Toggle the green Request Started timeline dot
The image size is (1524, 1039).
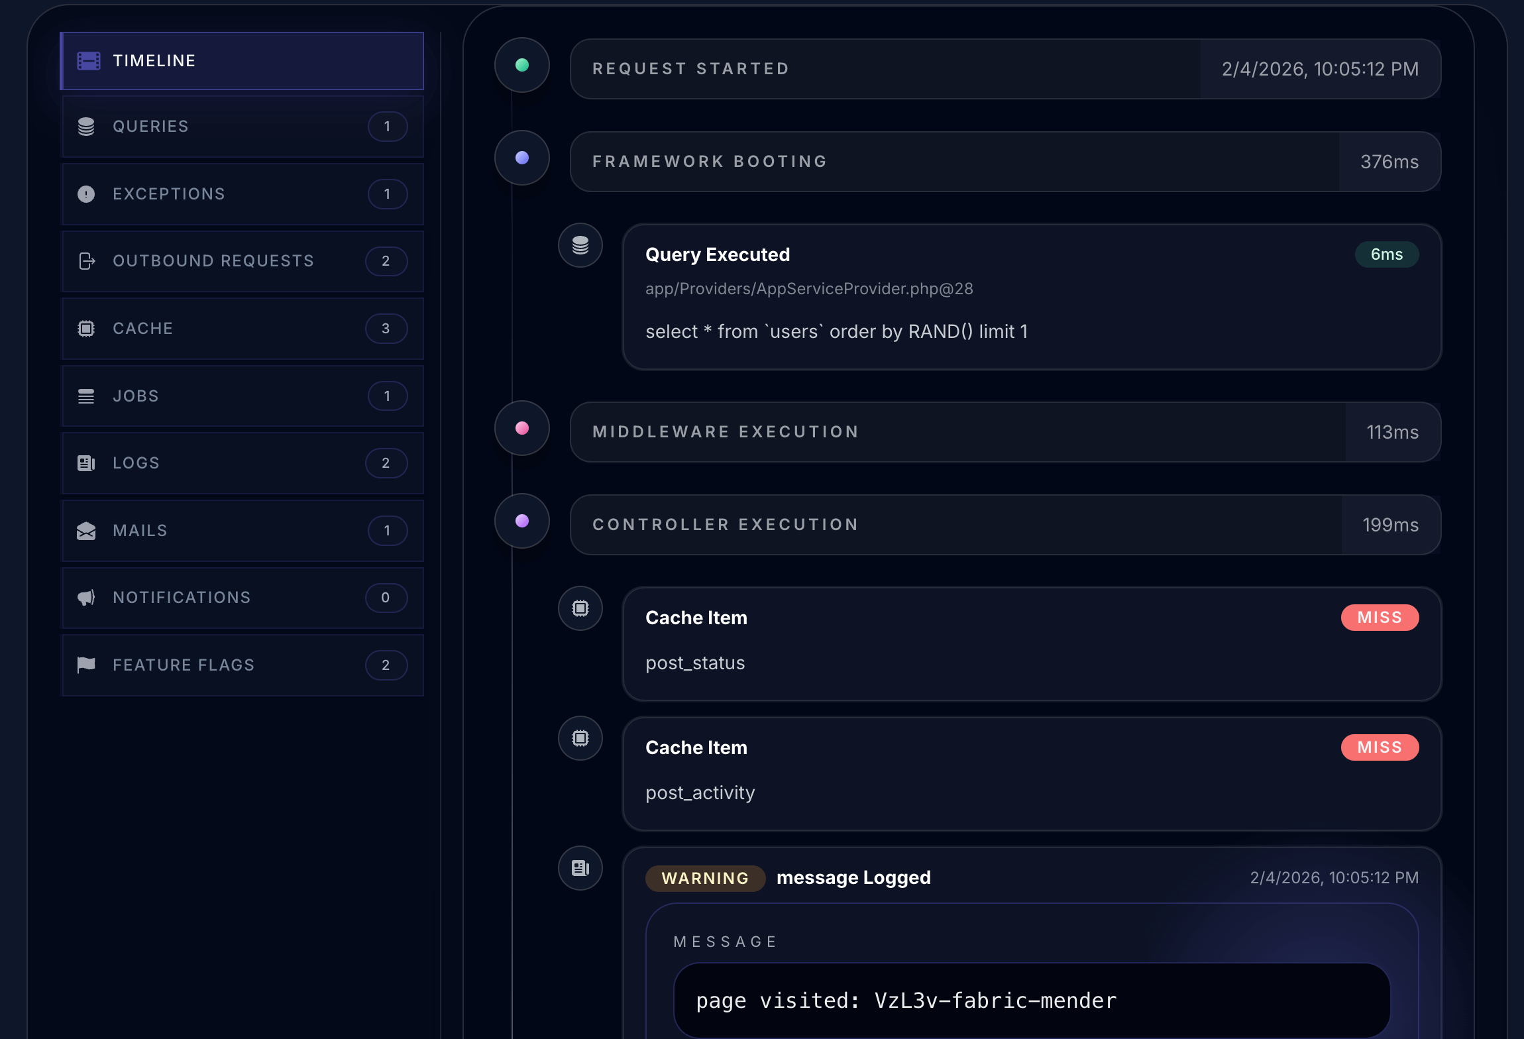522,65
